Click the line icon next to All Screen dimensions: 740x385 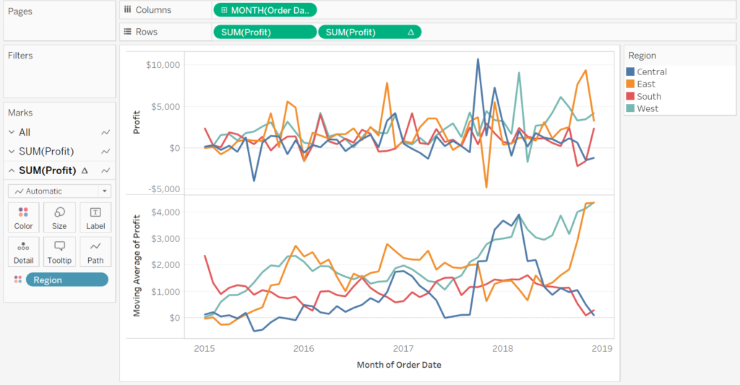coord(106,132)
